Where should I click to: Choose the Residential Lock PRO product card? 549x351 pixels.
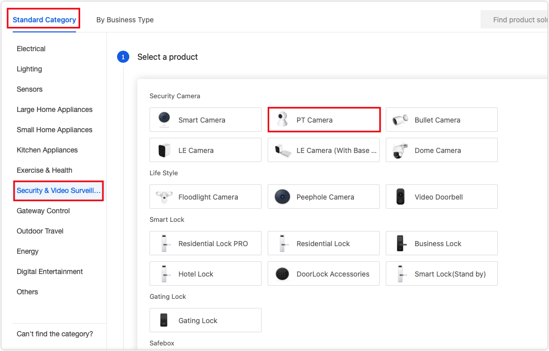tap(205, 243)
